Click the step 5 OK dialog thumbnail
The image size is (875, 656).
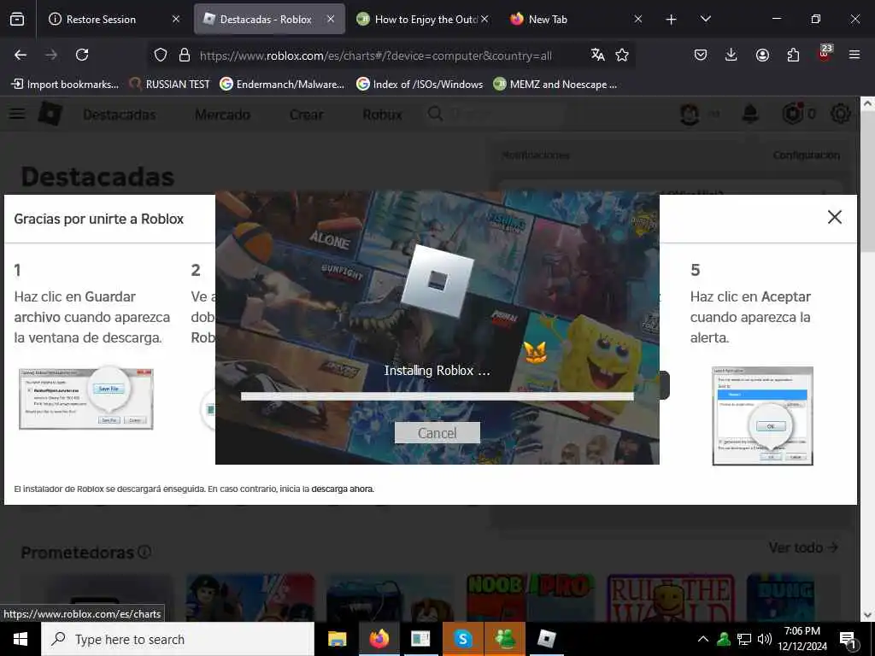(762, 416)
